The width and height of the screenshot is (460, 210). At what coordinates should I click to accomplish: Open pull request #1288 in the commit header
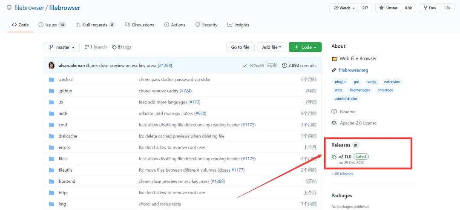pyautogui.click(x=164, y=66)
